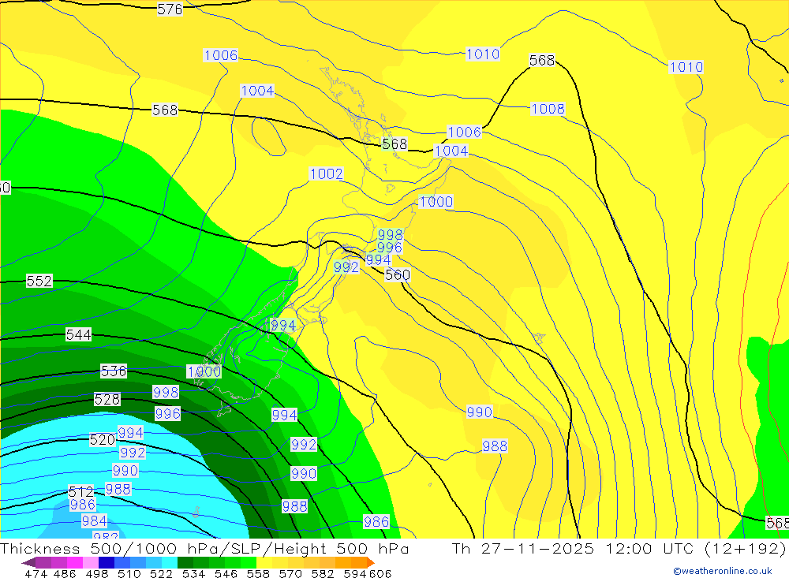Click the '528' contour label

coord(107,400)
